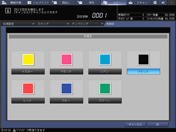Select the マゼンタ magenta button
Viewport: 176px width, 132px height.
click(x=66, y=71)
